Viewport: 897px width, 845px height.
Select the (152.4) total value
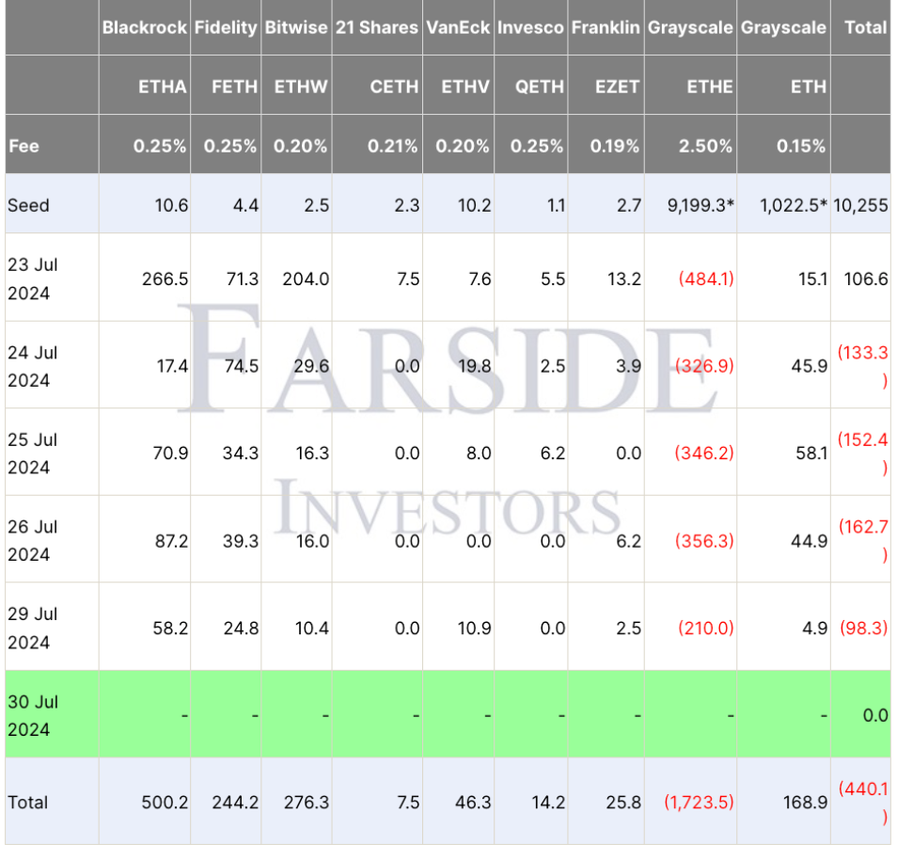click(864, 454)
